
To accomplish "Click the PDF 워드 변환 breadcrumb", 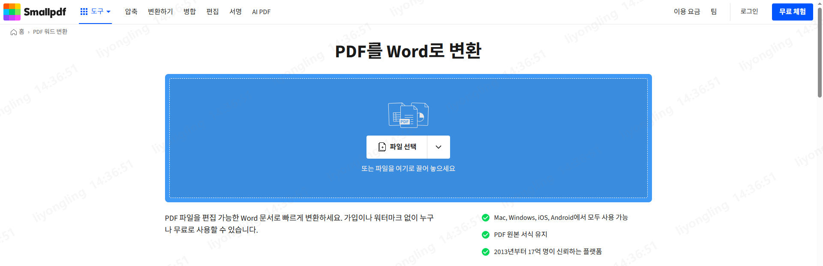I will (50, 32).
